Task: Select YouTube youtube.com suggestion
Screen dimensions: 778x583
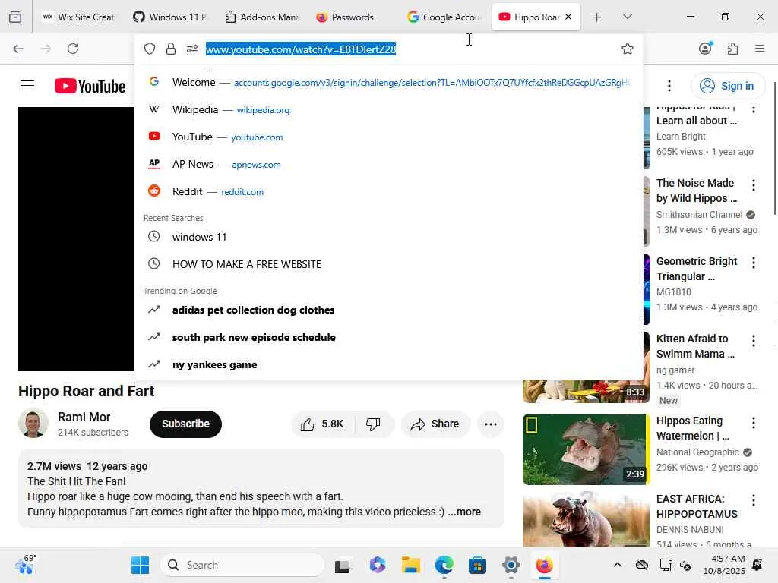Action: tap(388, 137)
